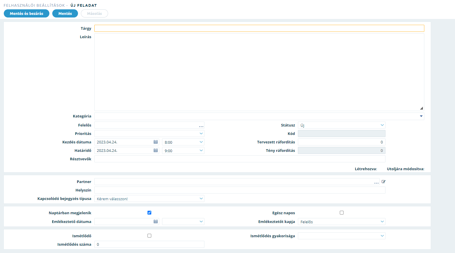Click the Leírás textarea resize handle

(x=421, y=108)
